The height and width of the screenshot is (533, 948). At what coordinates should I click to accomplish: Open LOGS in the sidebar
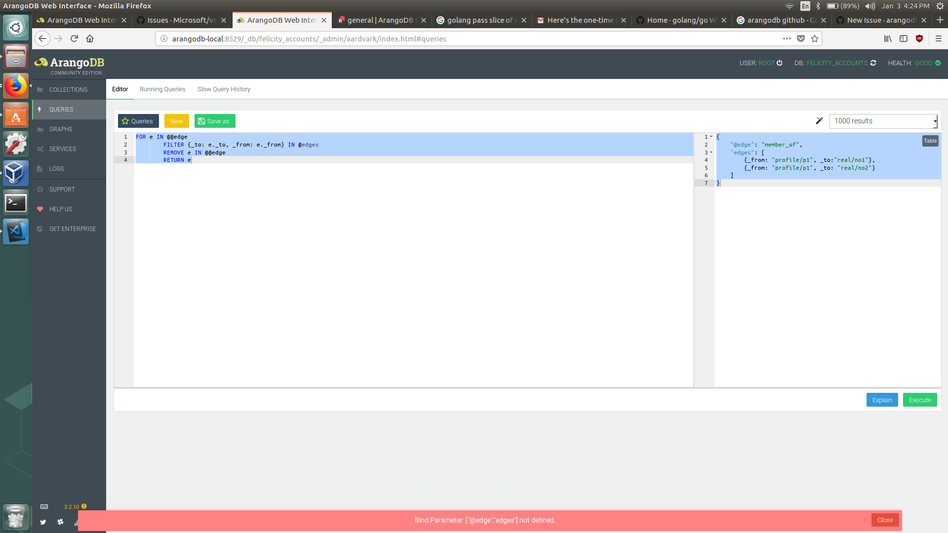tap(69, 169)
